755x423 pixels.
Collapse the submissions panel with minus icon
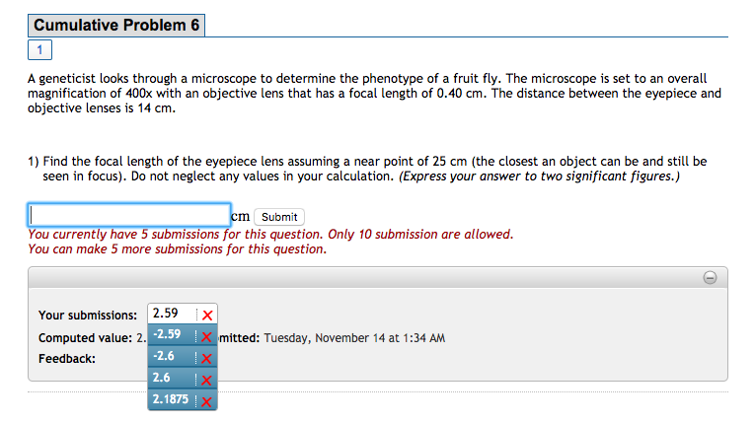click(709, 278)
